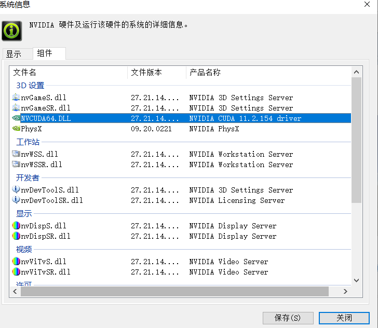Click the icon beside nvGameS.dll

coord(16,98)
